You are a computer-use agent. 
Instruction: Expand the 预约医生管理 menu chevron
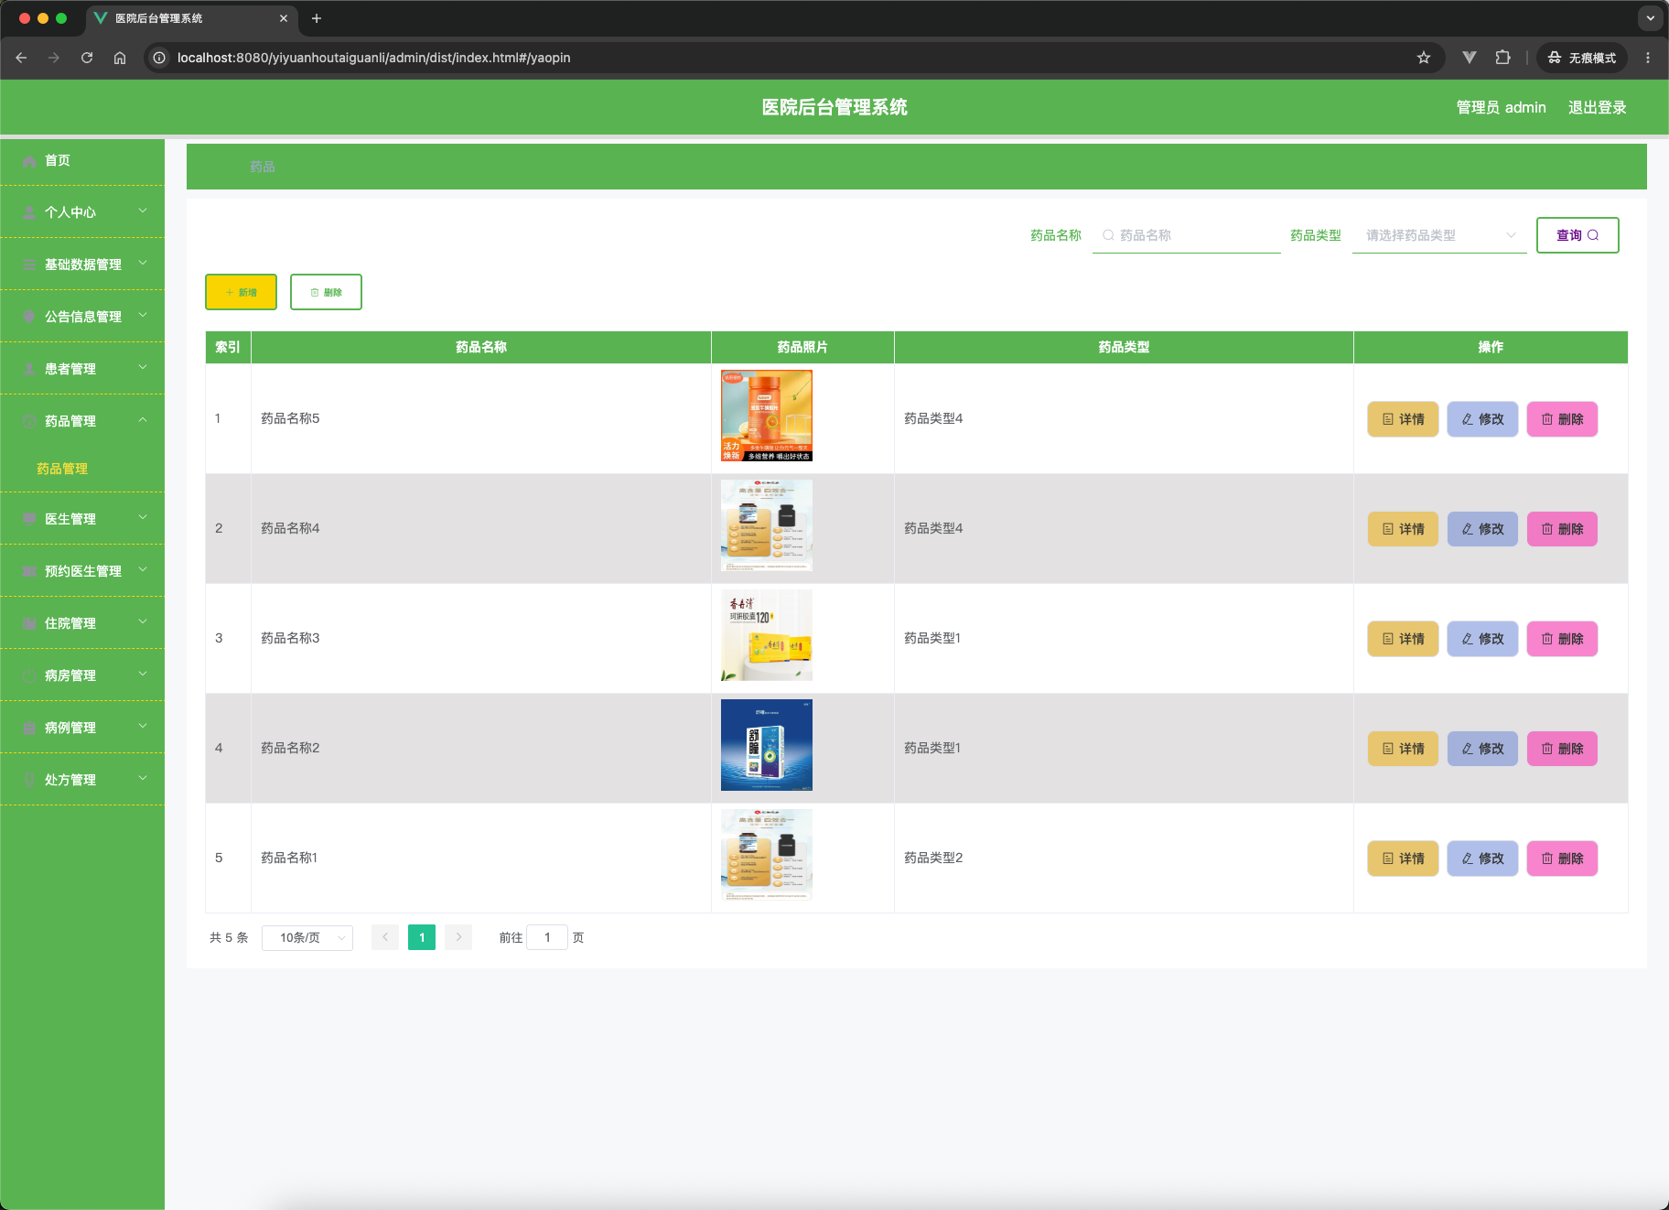[x=143, y=570]
